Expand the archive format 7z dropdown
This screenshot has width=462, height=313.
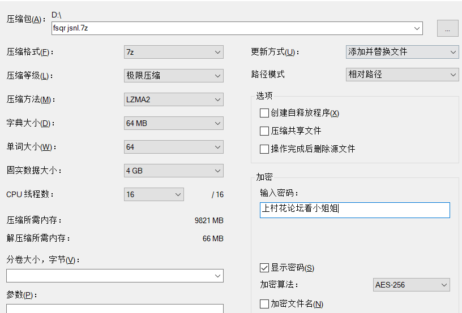click(x=173, y=52)
